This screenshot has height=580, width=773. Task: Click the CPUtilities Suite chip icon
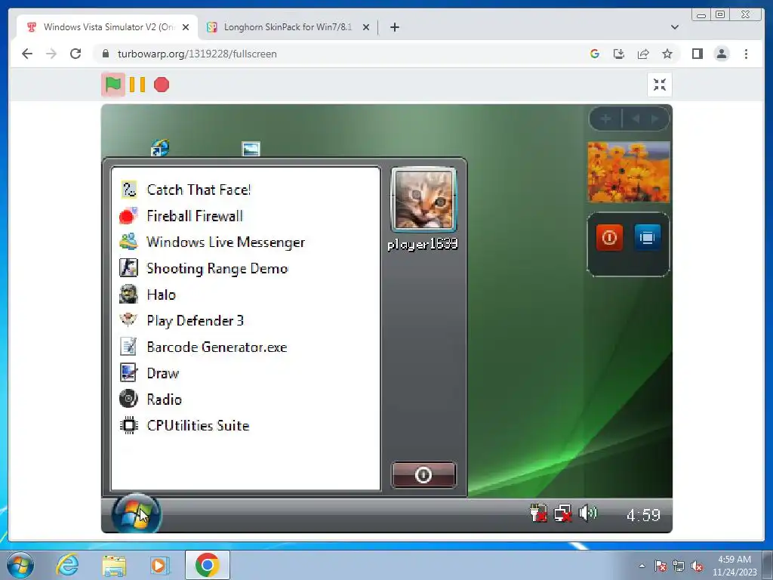click(128, 425)
